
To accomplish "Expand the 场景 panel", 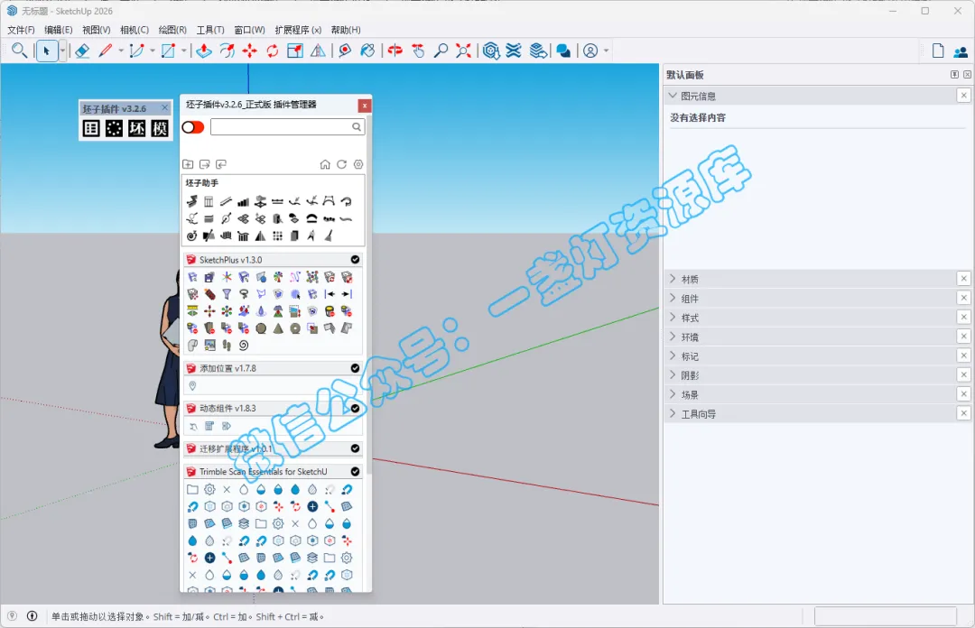I will 673,394.
